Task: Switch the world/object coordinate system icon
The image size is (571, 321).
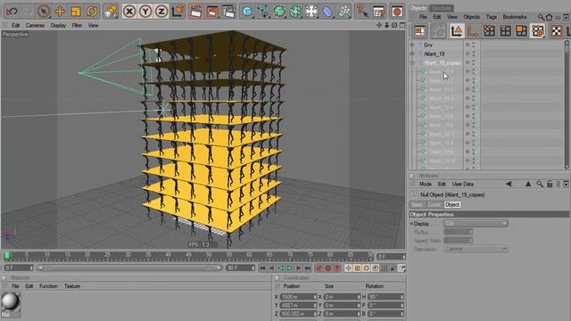Action: click(178, 12)
